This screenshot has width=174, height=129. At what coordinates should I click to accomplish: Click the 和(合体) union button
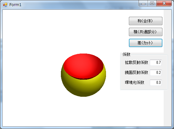[146, 21]
